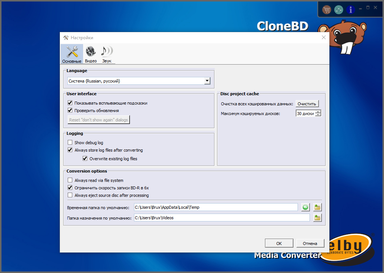This screenshot has width=384, height=273.
Task: Uncheck Overwrite existing log files
Action: (x=85, y=158)
